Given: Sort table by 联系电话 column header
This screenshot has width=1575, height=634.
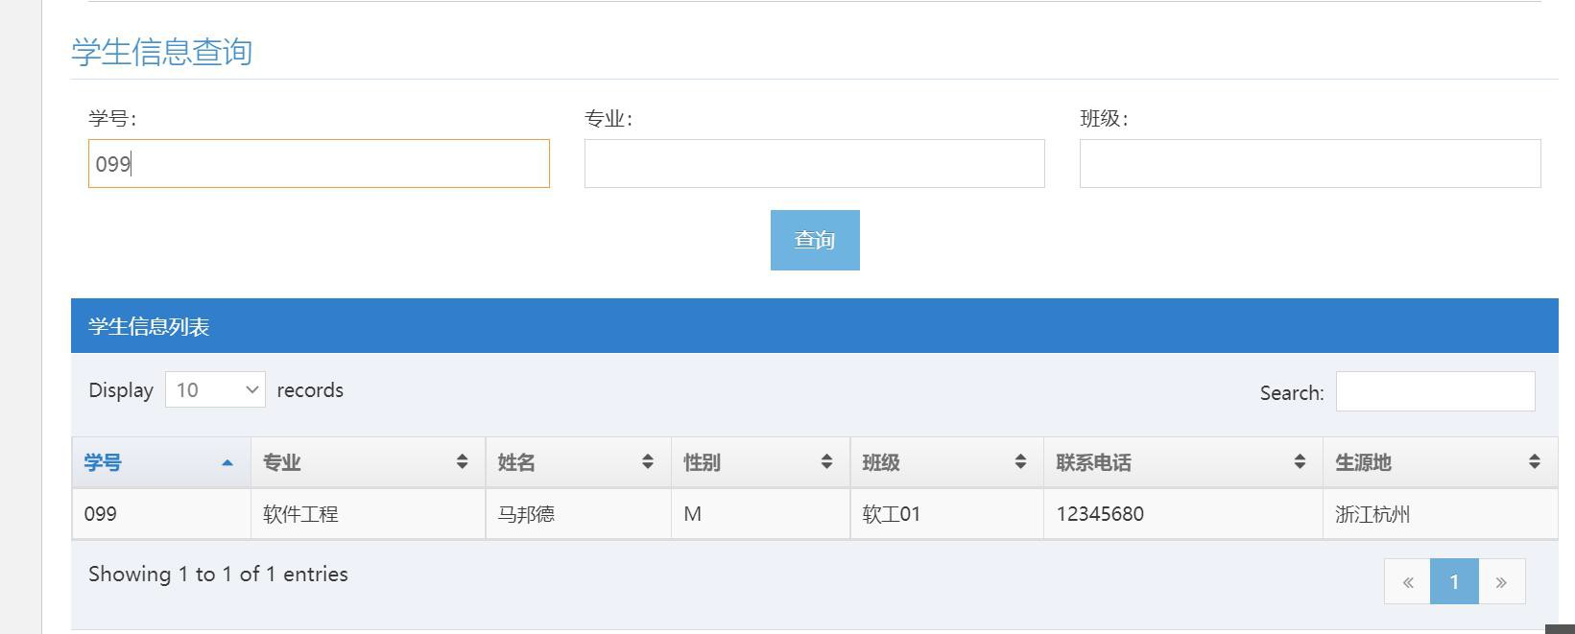Looking at the screenshot, I should click(x=1183, y=462).
